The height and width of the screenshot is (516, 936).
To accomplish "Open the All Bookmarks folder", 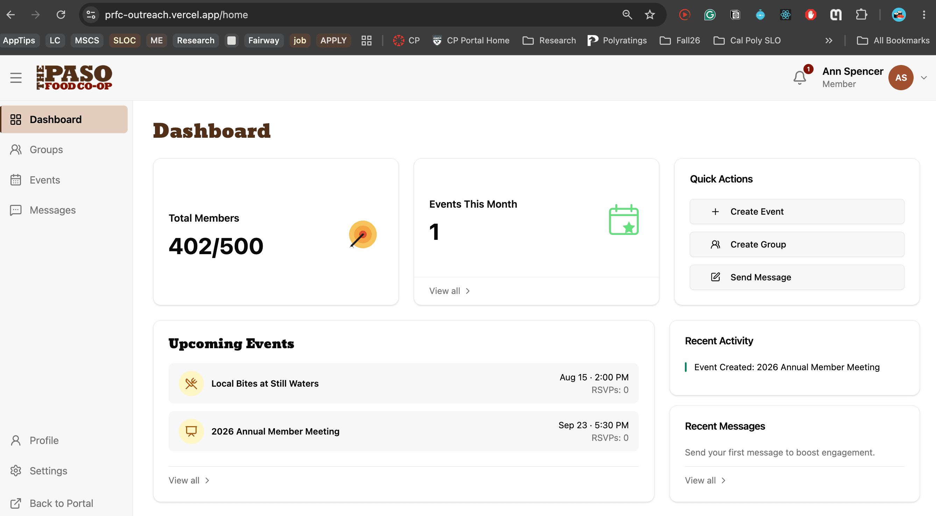I will (x=893, y=40).
